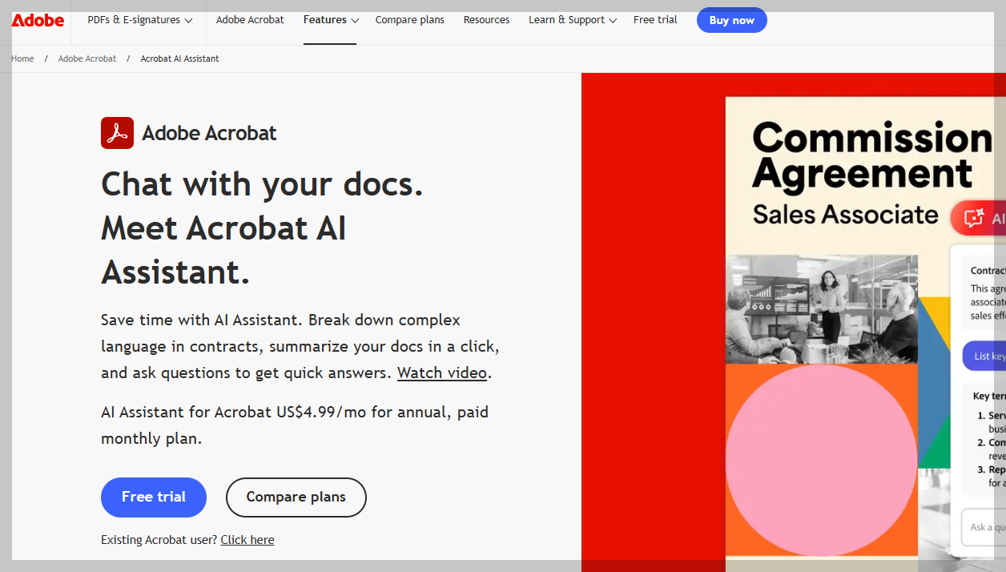Select Free trial in the top navigation
The image size is (1006, 572).
(x=655, y=20)
